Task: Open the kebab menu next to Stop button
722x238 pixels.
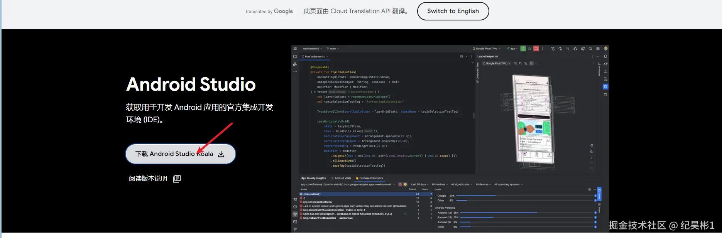Action: (x=543, y=49)
